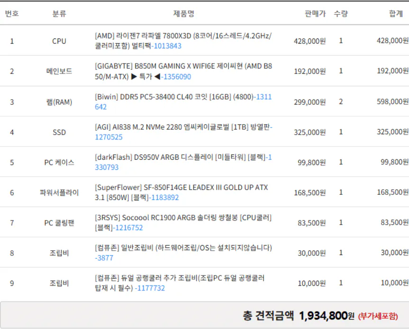Open the SuperFlower SF-850F14GE power supply link
The height and width of the screenshot is (329, 409).
click(x=182, y=192)
